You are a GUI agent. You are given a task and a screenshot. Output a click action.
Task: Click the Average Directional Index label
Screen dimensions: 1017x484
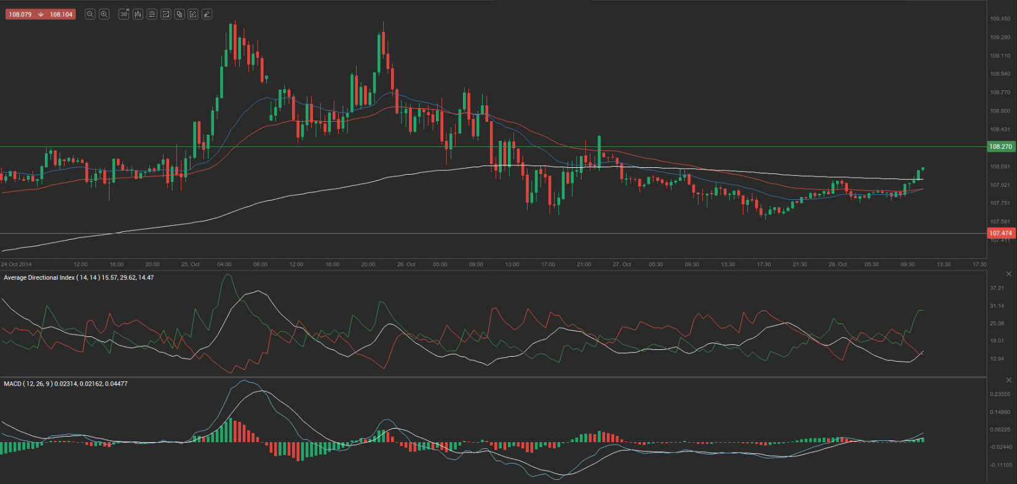(79, 278)
